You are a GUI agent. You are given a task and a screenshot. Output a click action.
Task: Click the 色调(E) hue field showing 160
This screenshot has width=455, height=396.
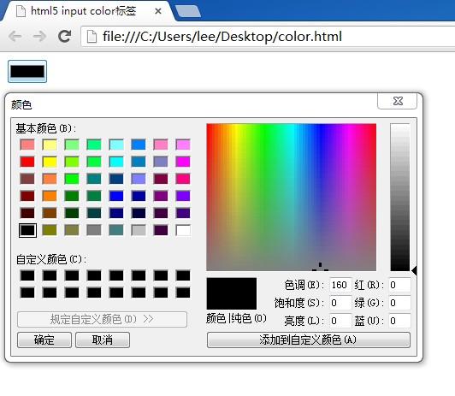point(340,285)
